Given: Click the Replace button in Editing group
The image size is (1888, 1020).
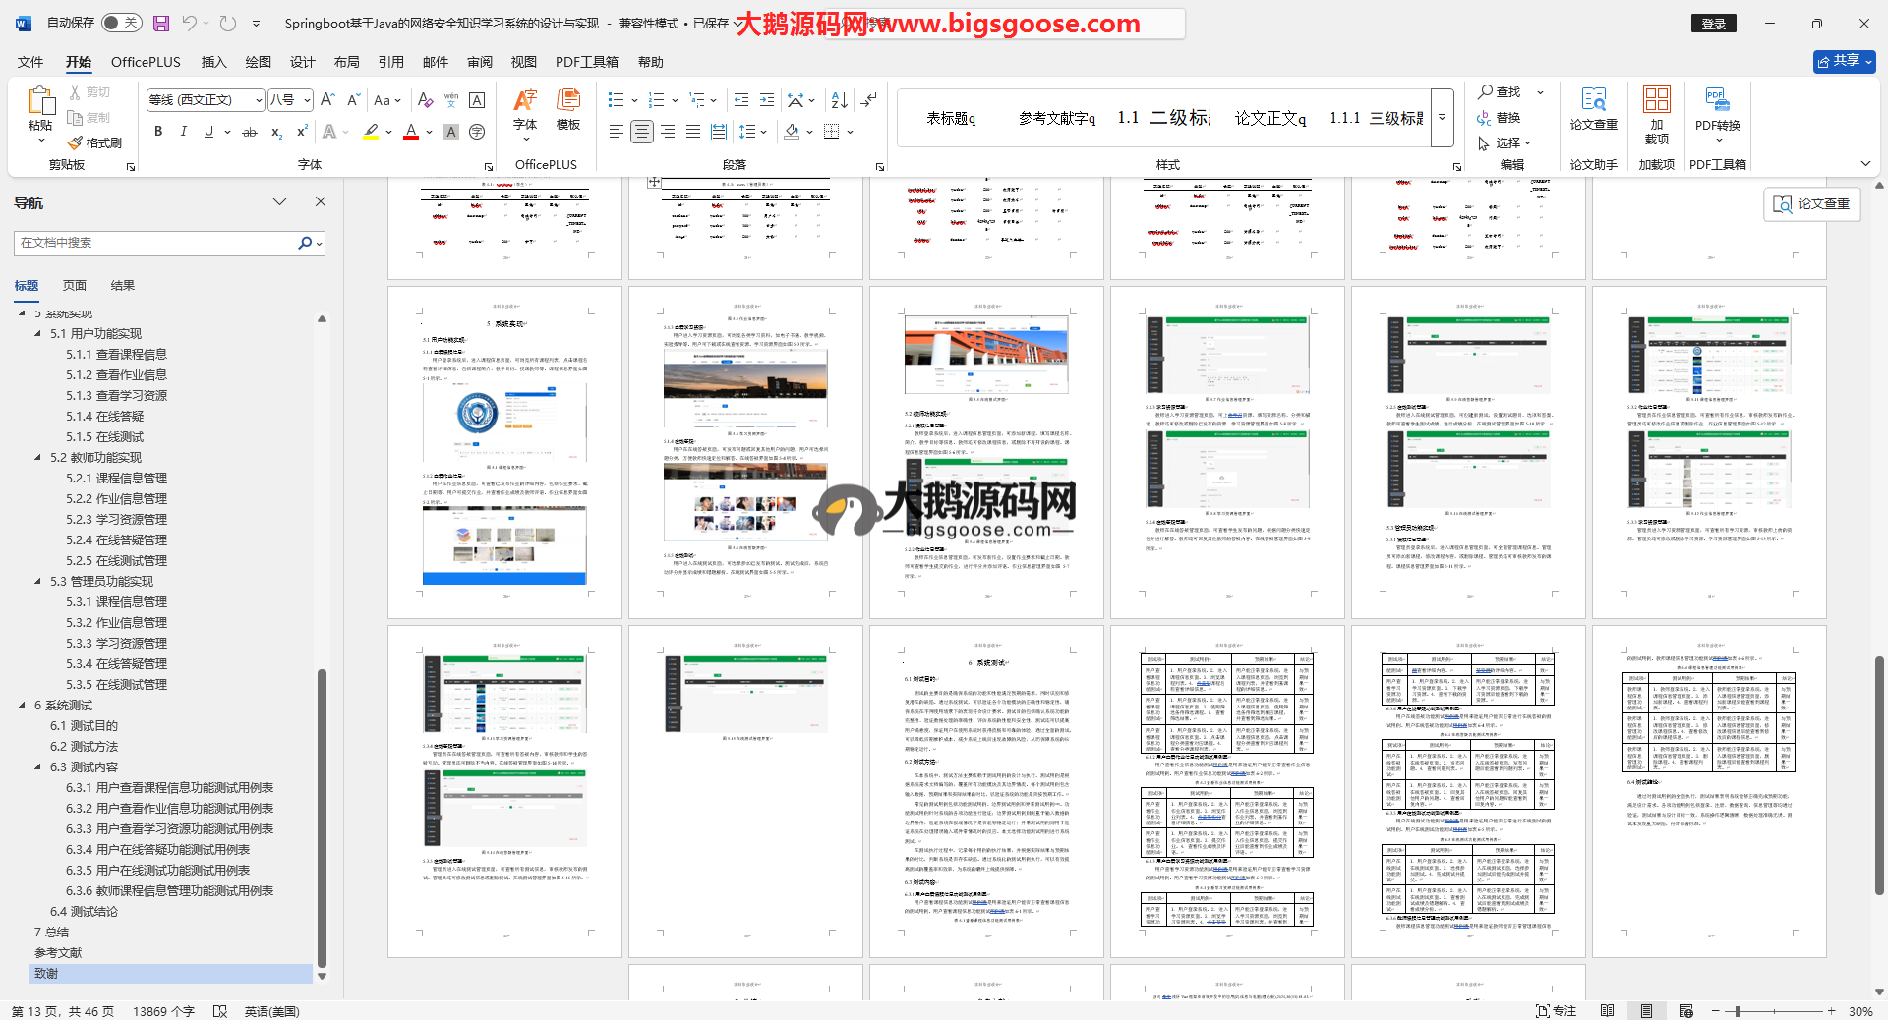Looking at the screenshot, I should (1500, 118).
